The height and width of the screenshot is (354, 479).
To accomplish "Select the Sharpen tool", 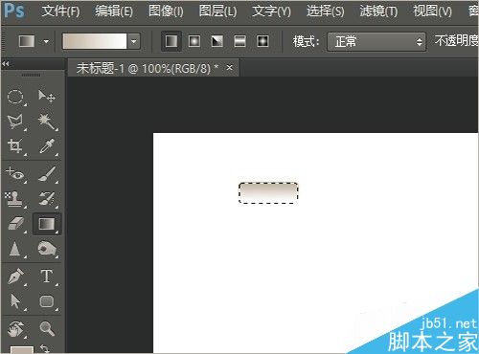I will 14,250.
